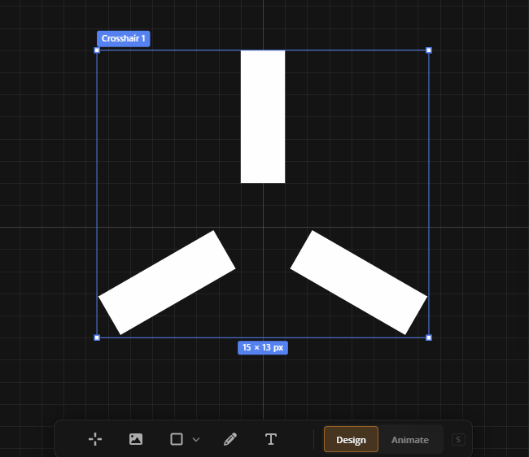This screenshot has height=457, width=529.
Task: Click the image insert tool
Action: click(136, 439)
